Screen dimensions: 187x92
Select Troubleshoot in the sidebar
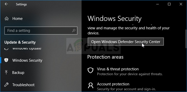pyautogui.click(x=23, y=85)
